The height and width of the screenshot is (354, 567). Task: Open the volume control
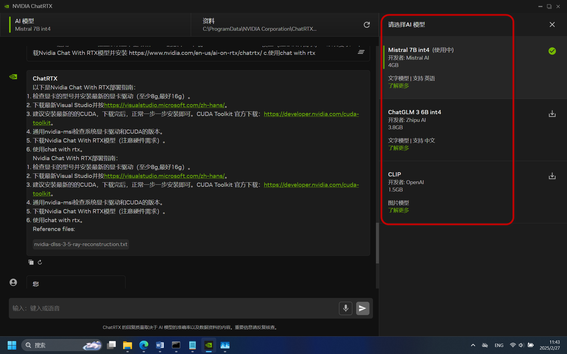click(521, 345)
